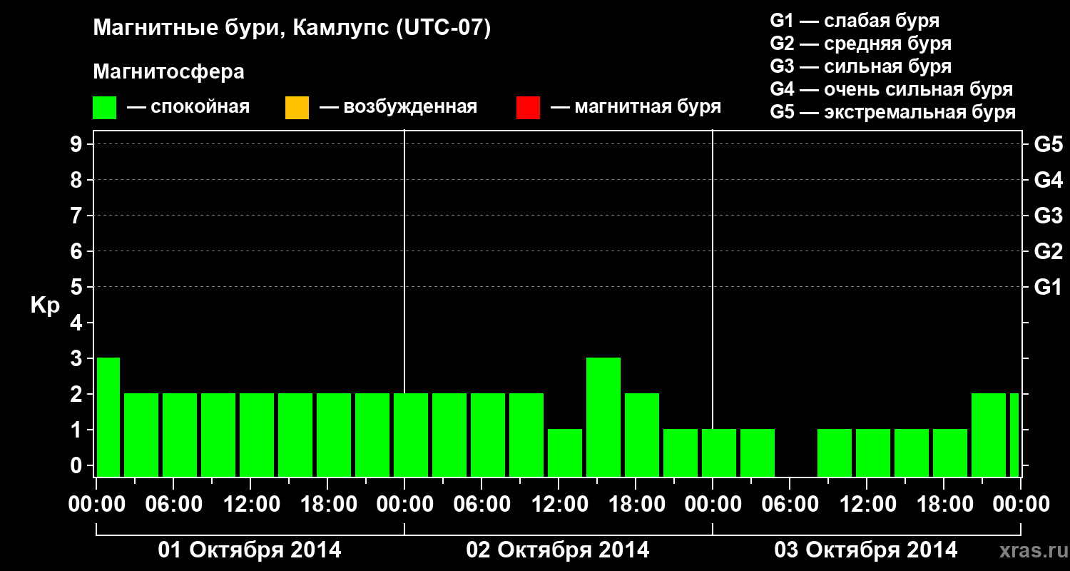Click the 'G1' label on the right axis
Viewport: 1070px width, 571px height.
[1048, 287]
